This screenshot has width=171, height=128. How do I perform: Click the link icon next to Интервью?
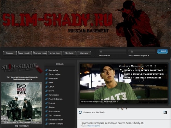(47, 79)
